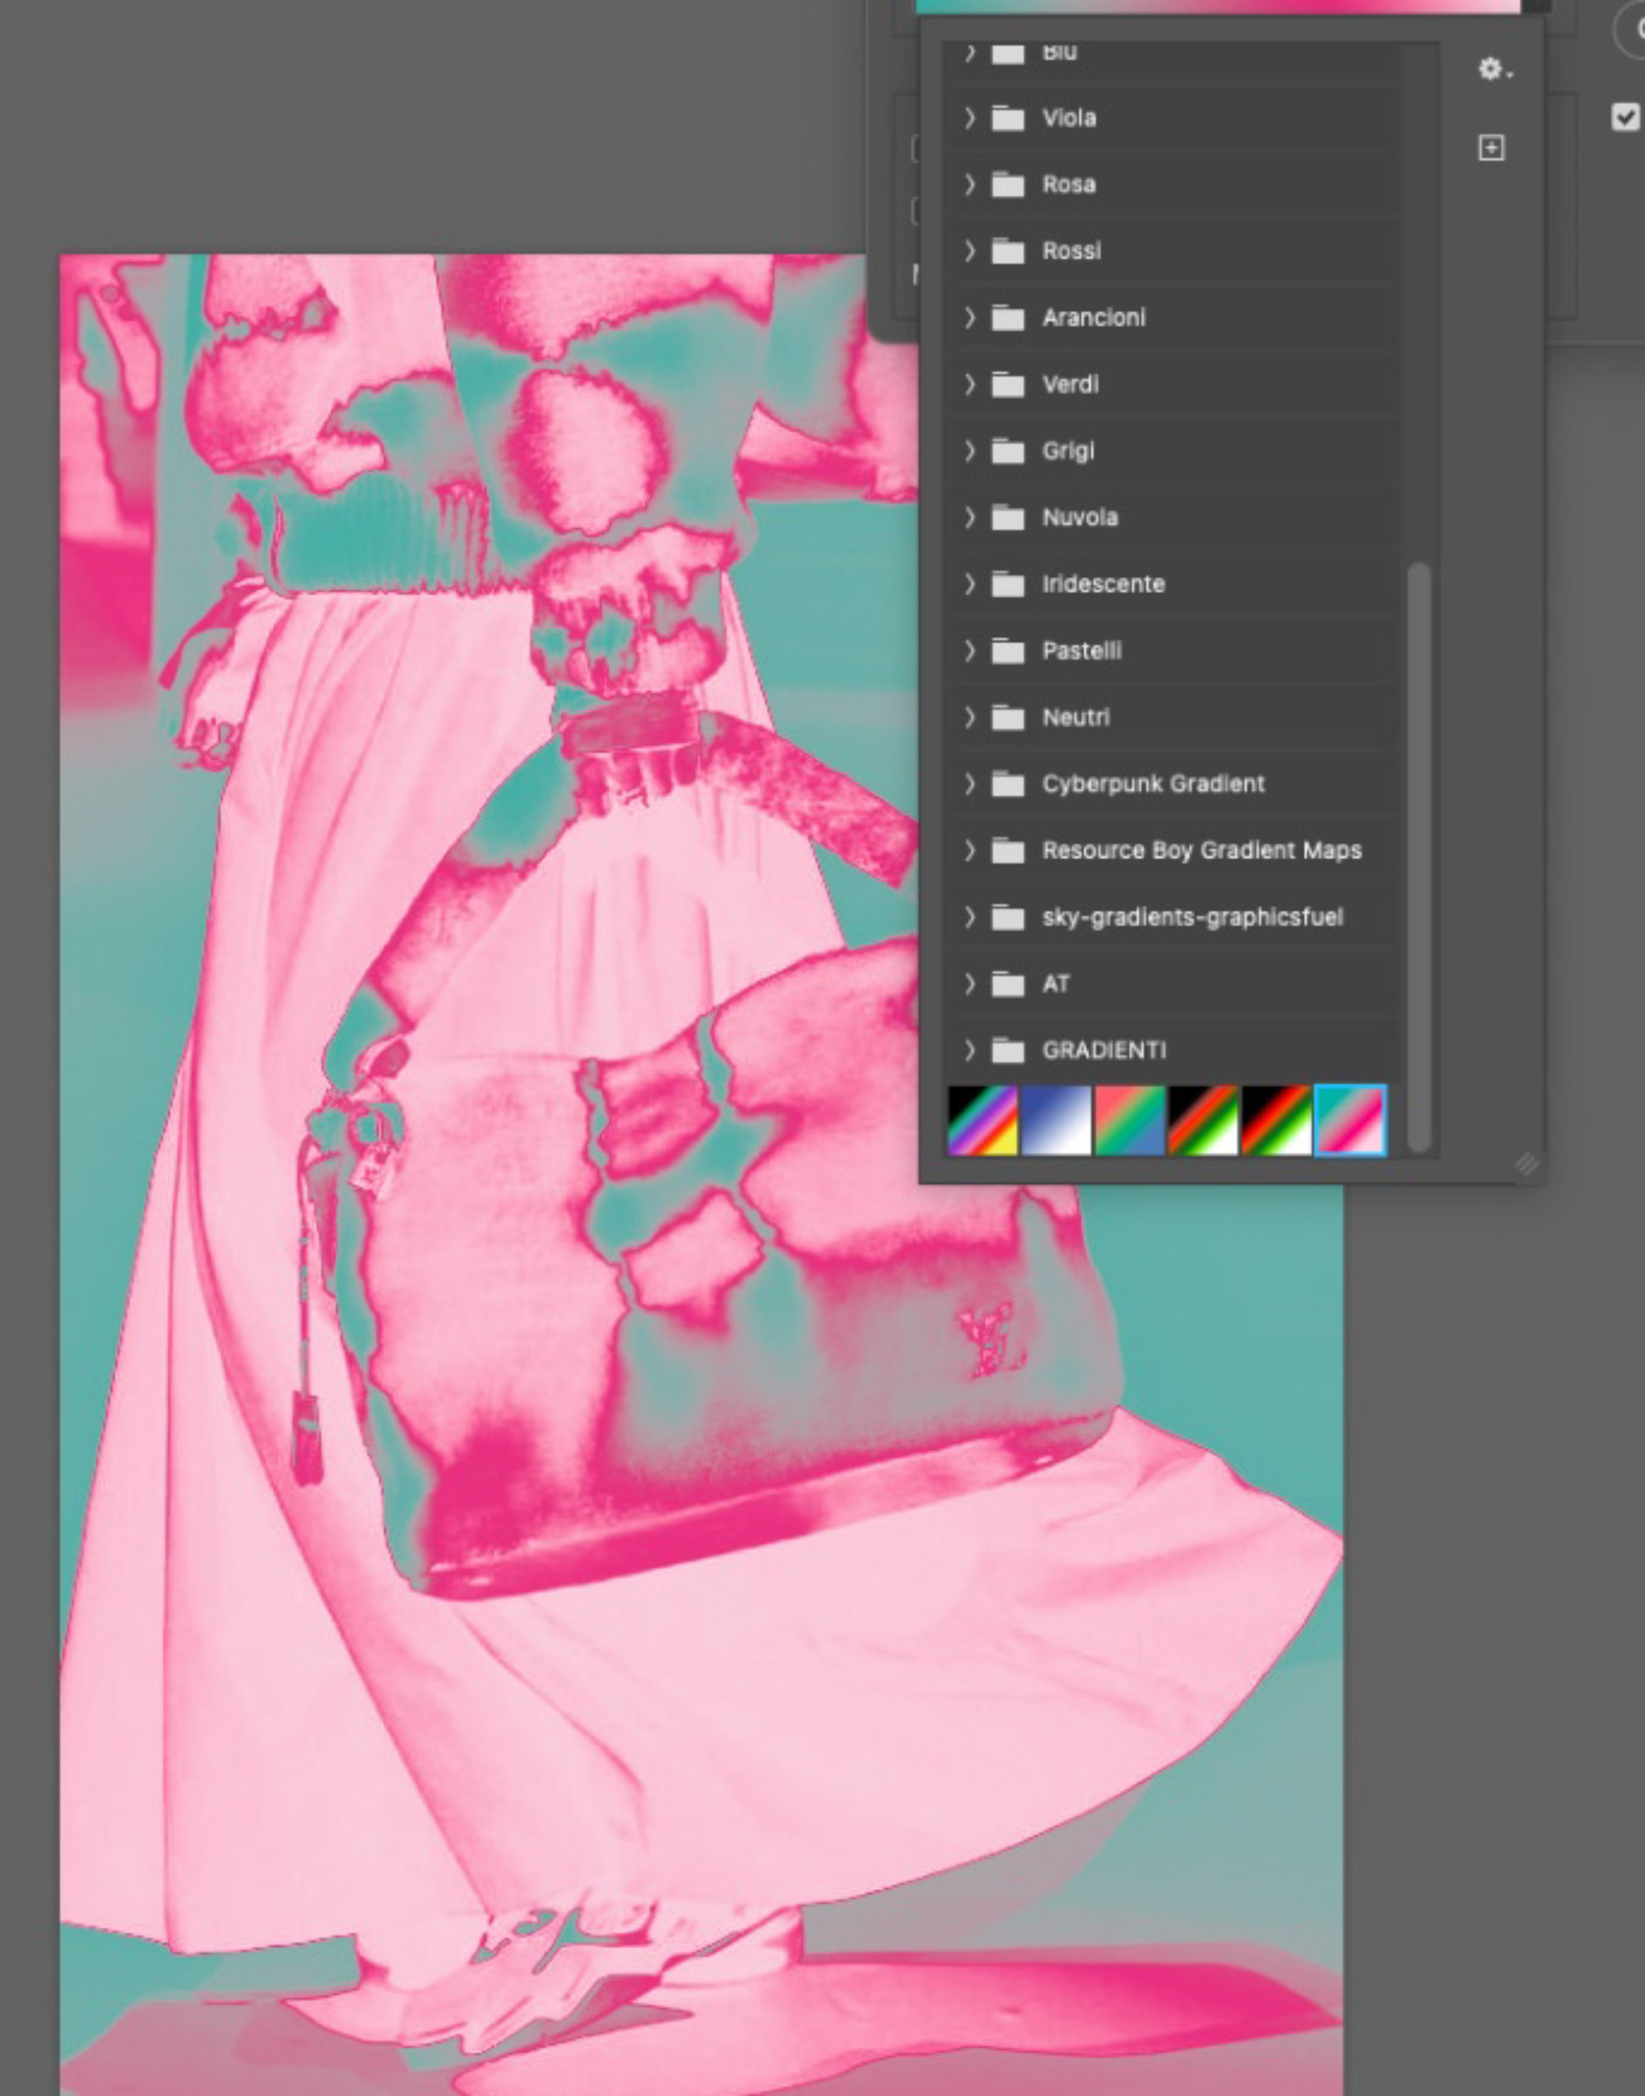Expand the Nuvola folder chevron
Viewport: 1645px width, 2096px height.
point(970,517)
